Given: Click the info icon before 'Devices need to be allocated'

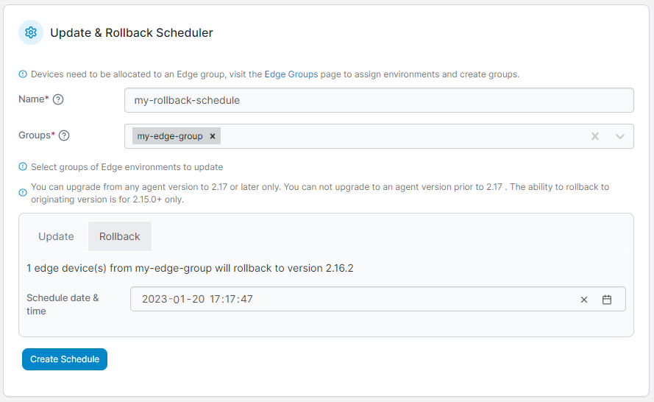Looking at the screenshot, I should (23, 74).
